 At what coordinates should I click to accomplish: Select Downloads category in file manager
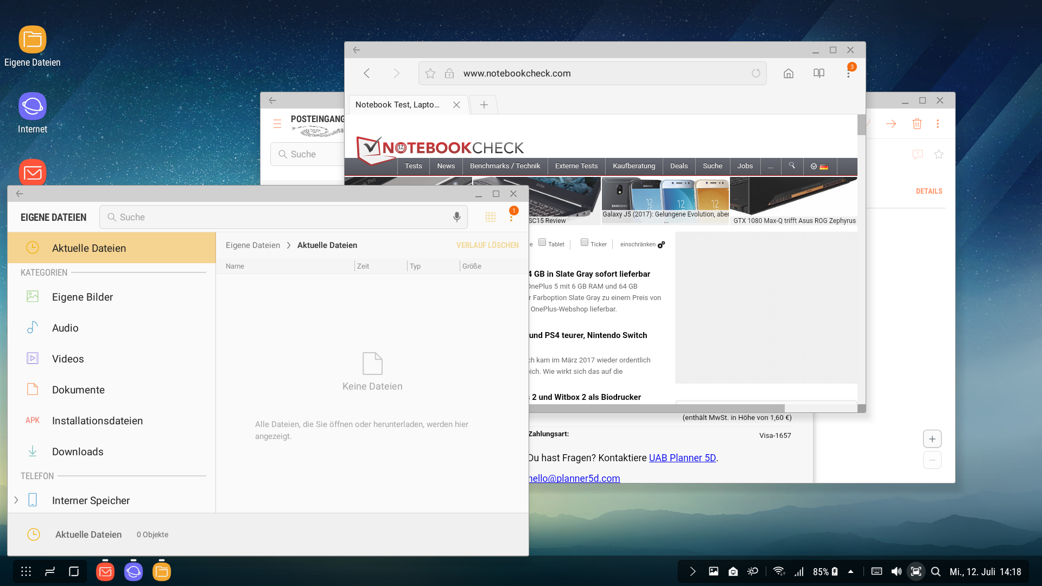(x=78, y=451)
